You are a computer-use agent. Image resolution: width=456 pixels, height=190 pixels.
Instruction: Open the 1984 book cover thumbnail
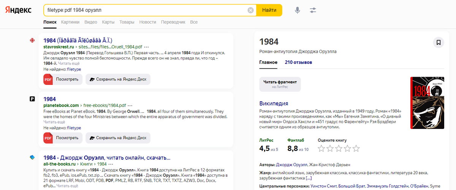click(x=427, y=103)
